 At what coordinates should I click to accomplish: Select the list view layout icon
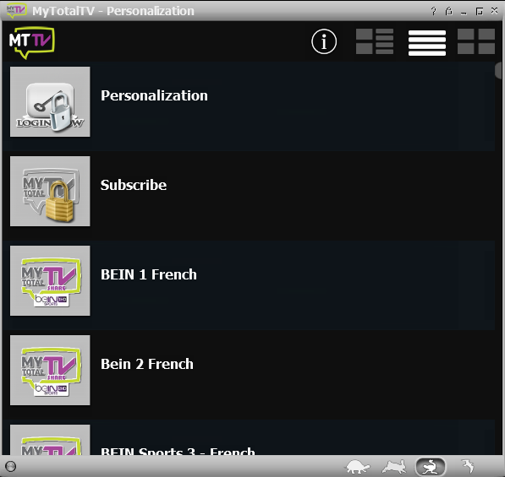[427, 43]
